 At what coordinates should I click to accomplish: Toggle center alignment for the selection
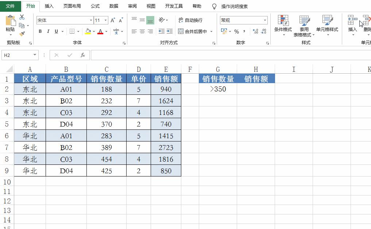coord(143,32)
